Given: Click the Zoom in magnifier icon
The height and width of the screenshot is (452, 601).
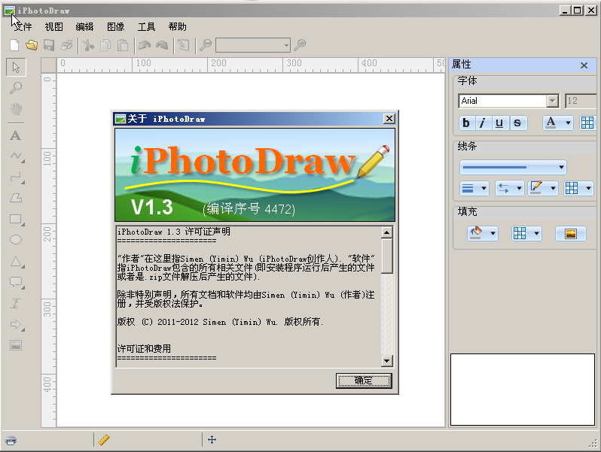Looking at the screenshot, I should [300, 45].
